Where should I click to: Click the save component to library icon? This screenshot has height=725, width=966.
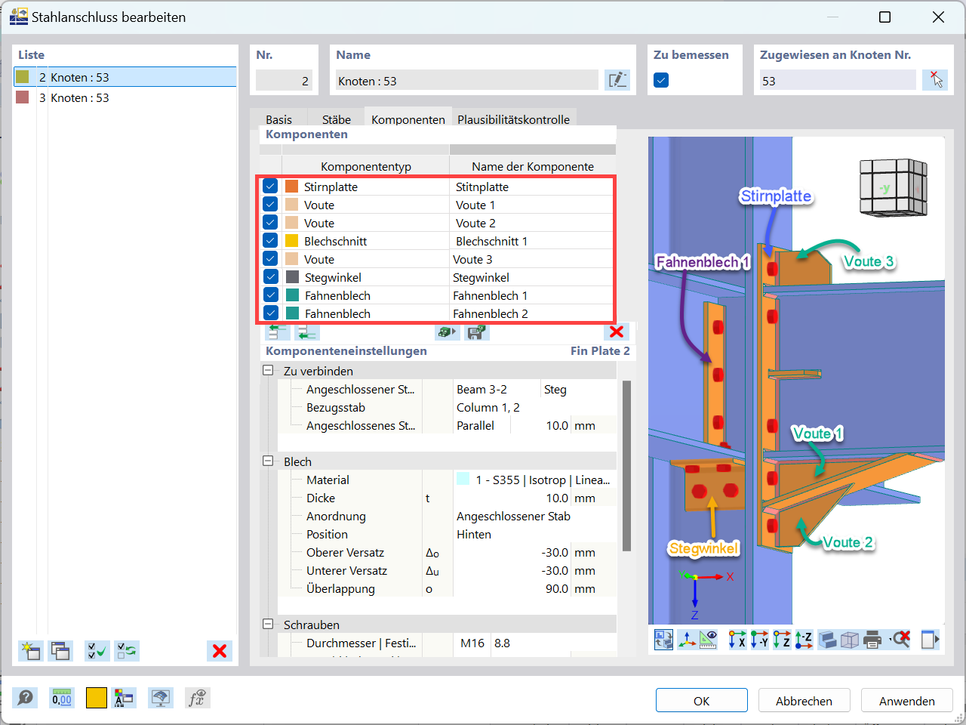click(475, 332)
